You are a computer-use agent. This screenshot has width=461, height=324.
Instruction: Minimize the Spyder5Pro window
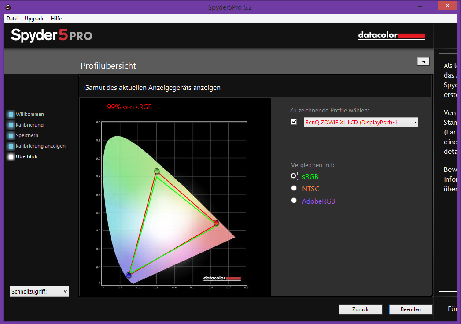(420, 6)
